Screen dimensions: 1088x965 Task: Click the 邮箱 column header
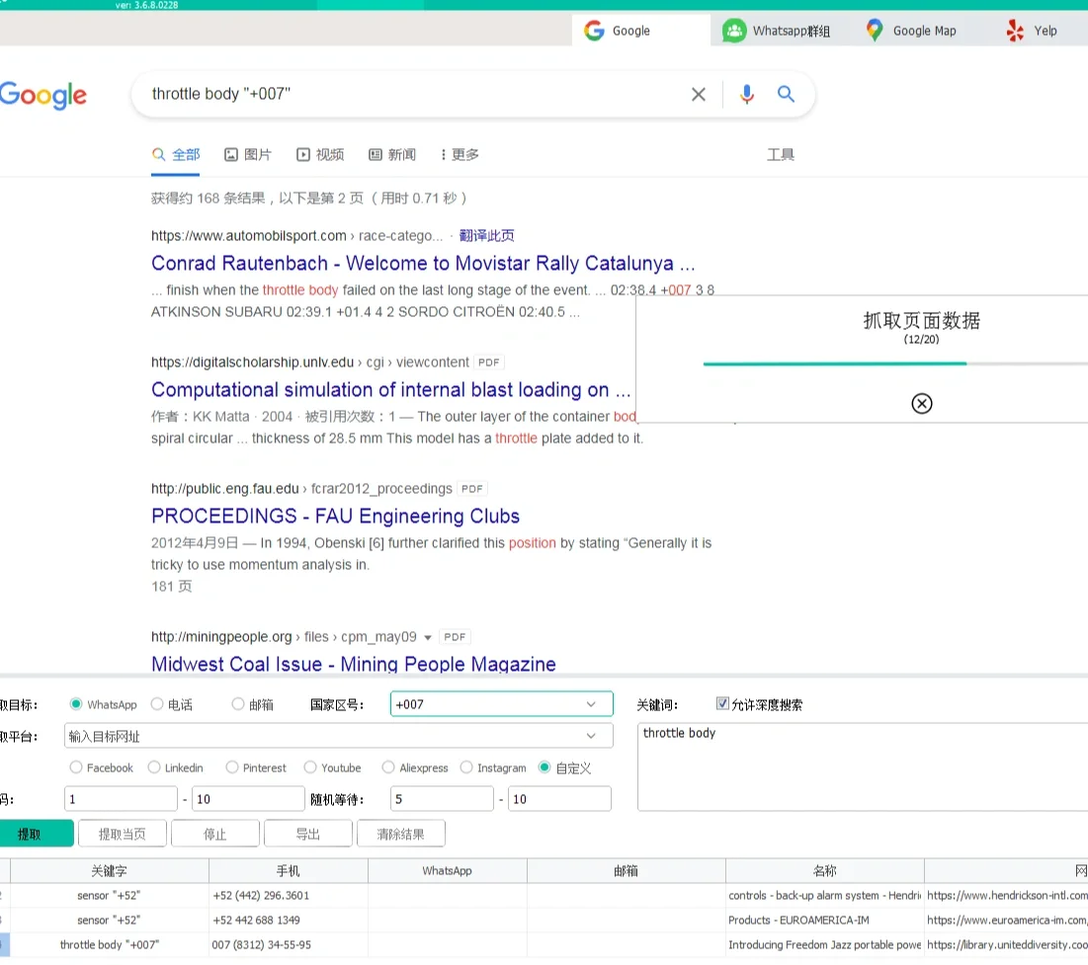point(626,870)
